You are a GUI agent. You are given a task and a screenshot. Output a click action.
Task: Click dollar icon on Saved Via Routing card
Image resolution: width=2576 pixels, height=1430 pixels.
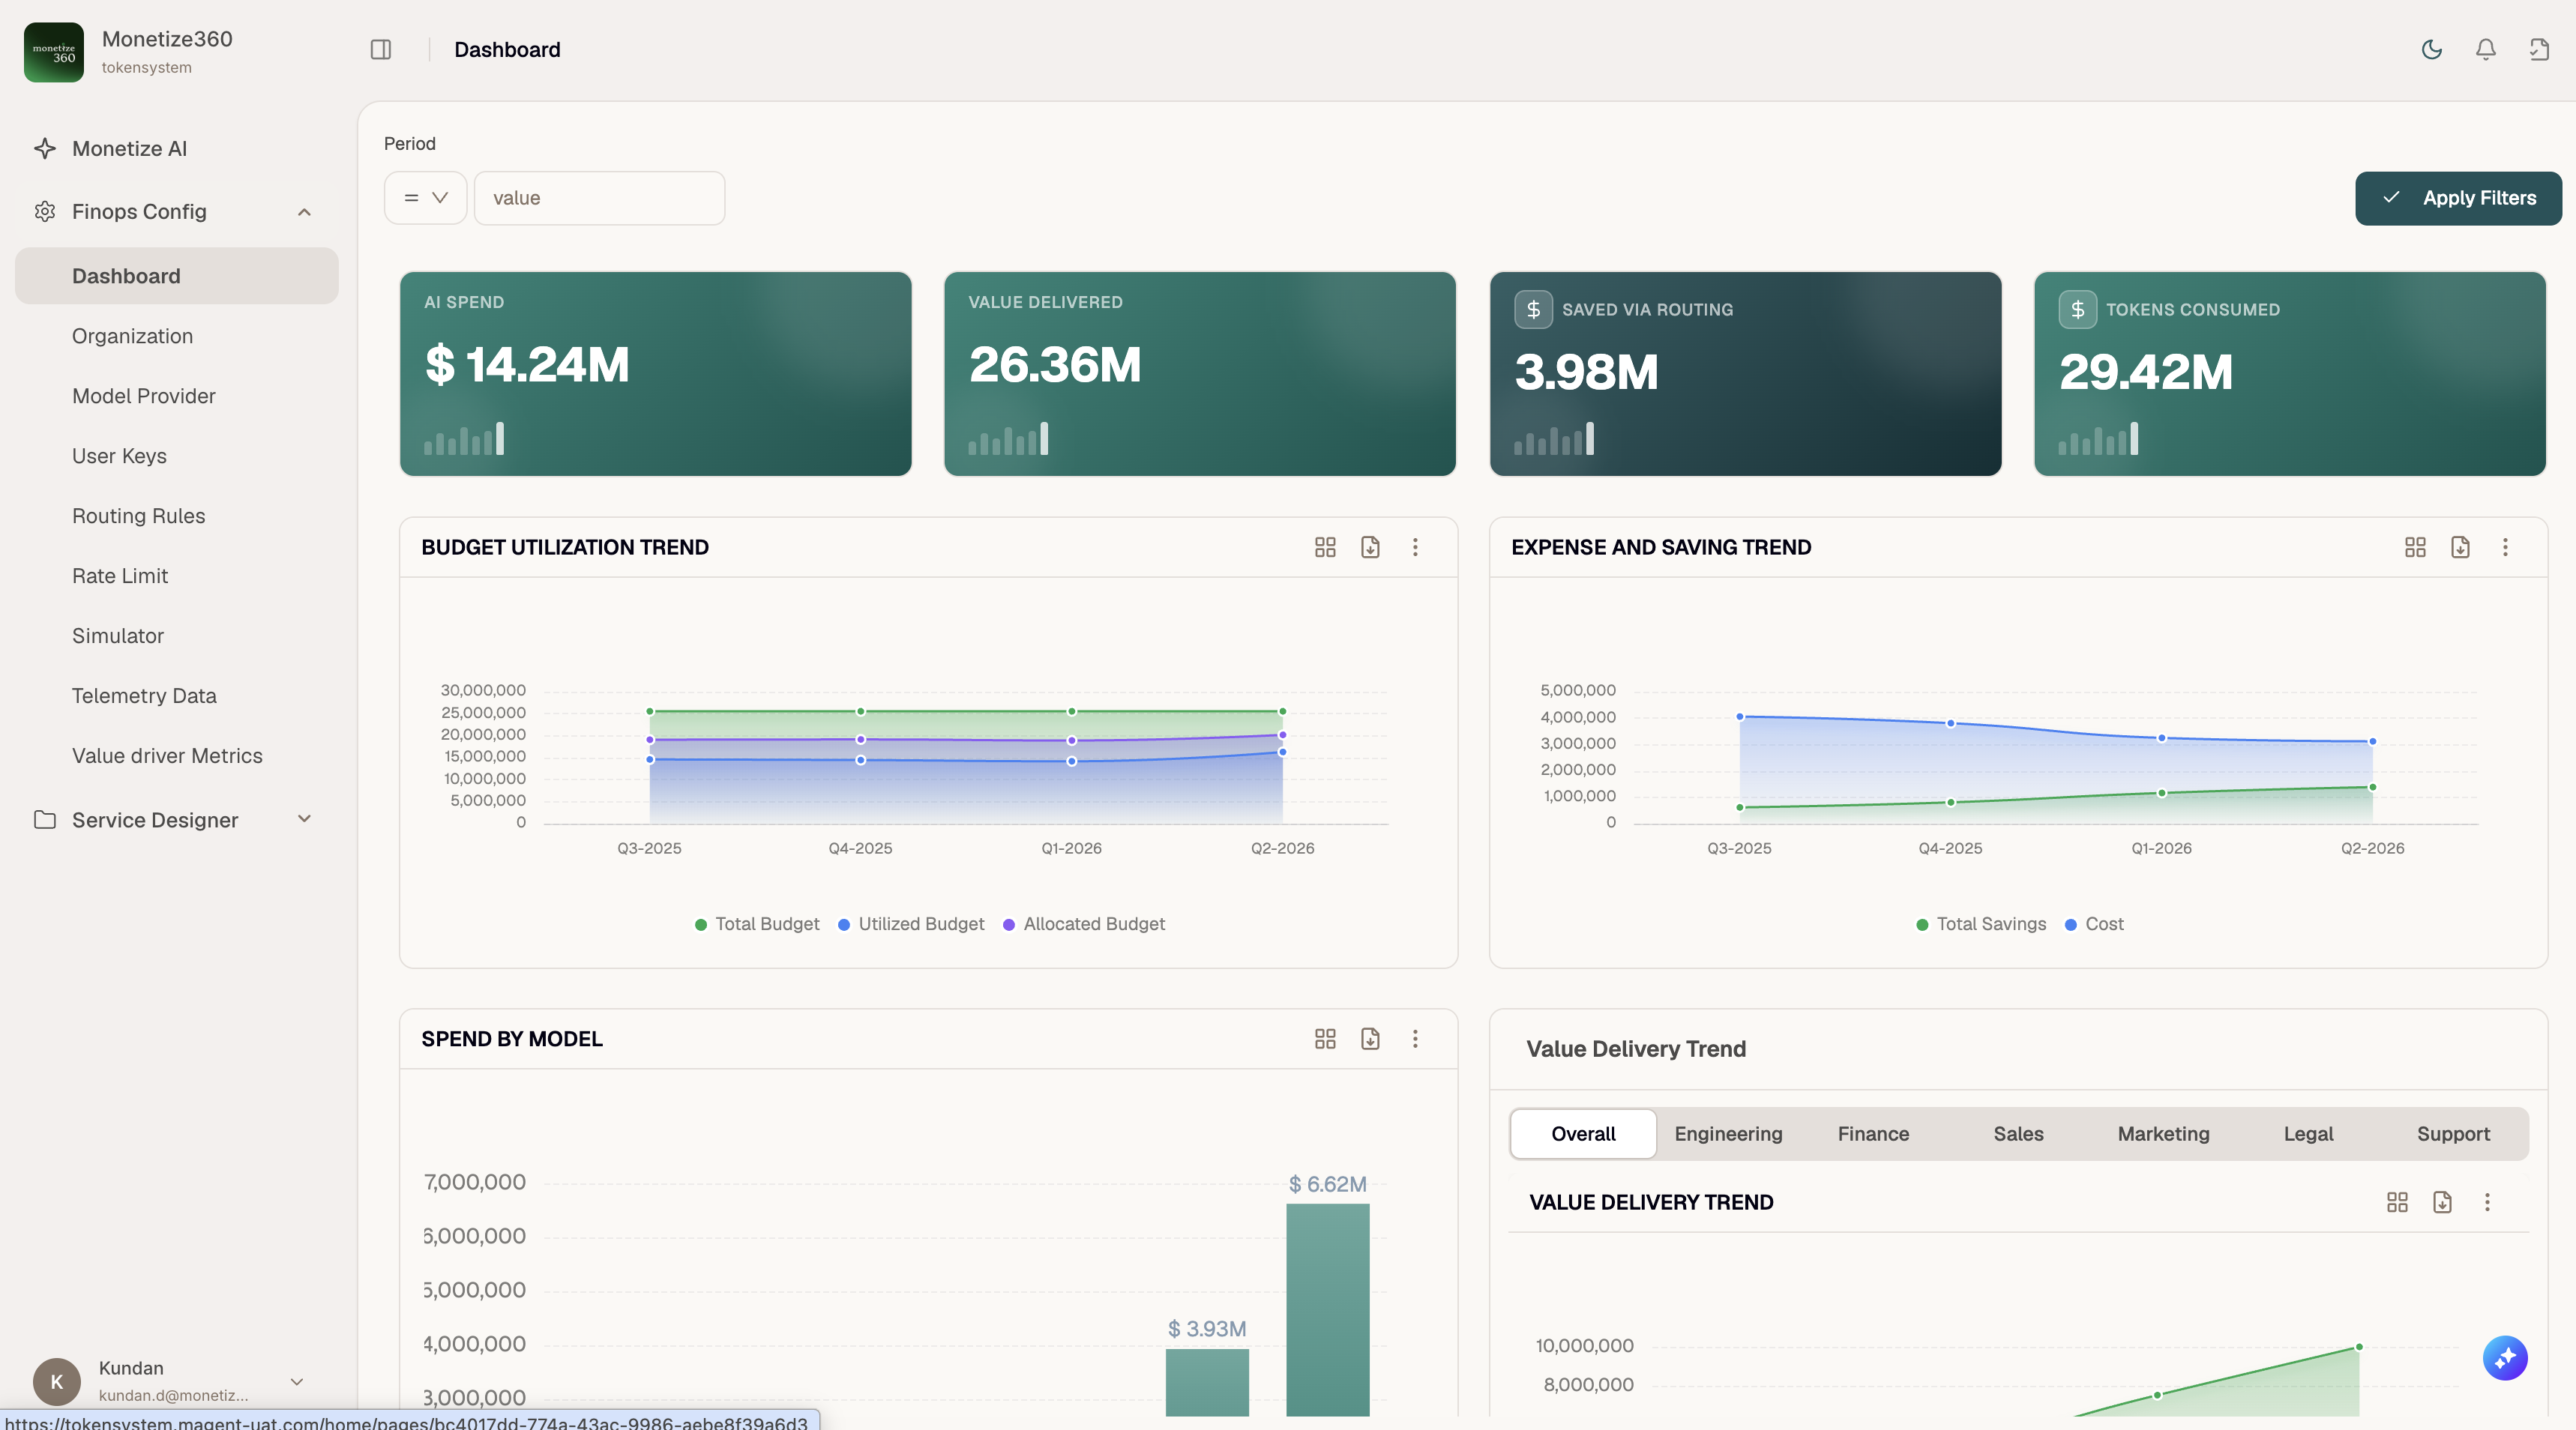pyautogui.click(x=1533, y=309)
